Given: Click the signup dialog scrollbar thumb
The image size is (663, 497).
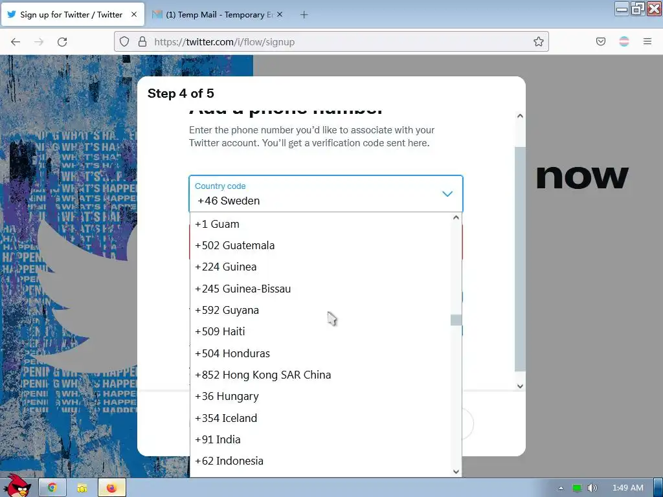Looking at the screenshot, I should pos(520,259).
